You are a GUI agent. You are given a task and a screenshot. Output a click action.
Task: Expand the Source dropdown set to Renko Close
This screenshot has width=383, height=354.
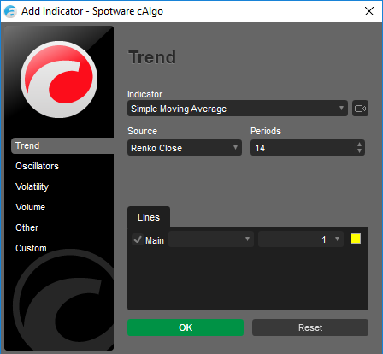185,148
